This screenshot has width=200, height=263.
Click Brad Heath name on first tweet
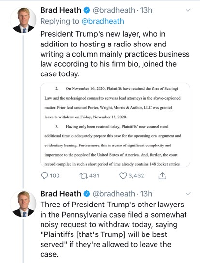(61, 10)
